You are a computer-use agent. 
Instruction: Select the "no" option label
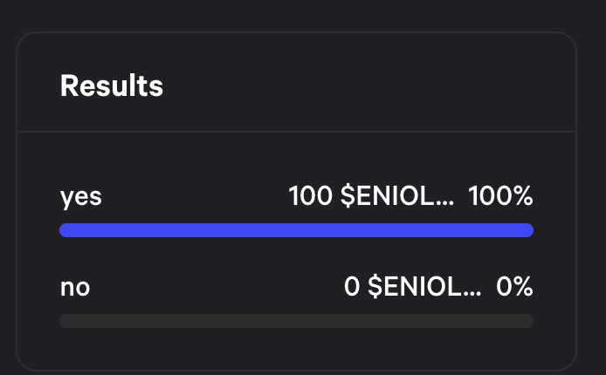point(75,288)
